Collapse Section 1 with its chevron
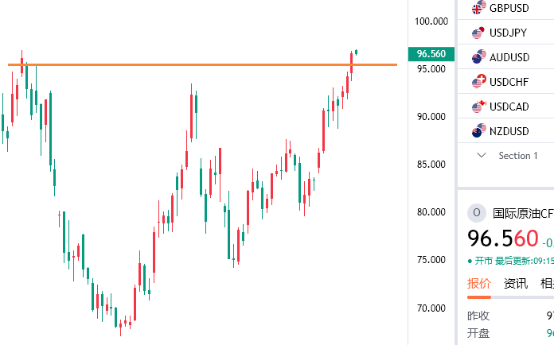Screen dimensions: 554x345 pos(482,155)
